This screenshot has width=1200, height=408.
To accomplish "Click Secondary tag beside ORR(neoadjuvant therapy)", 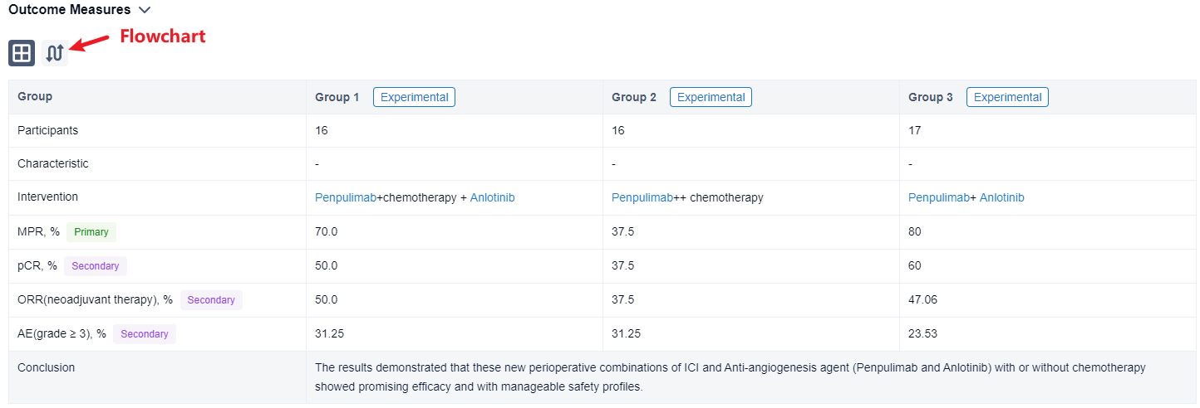I will tap(211, 300).
